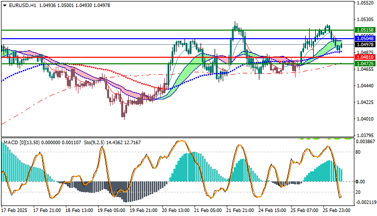This screenshot has height=216, width=377.
Task: Click the 0.00 indicator zero level label
Action: pyautogui.click(x=360, y=182)
